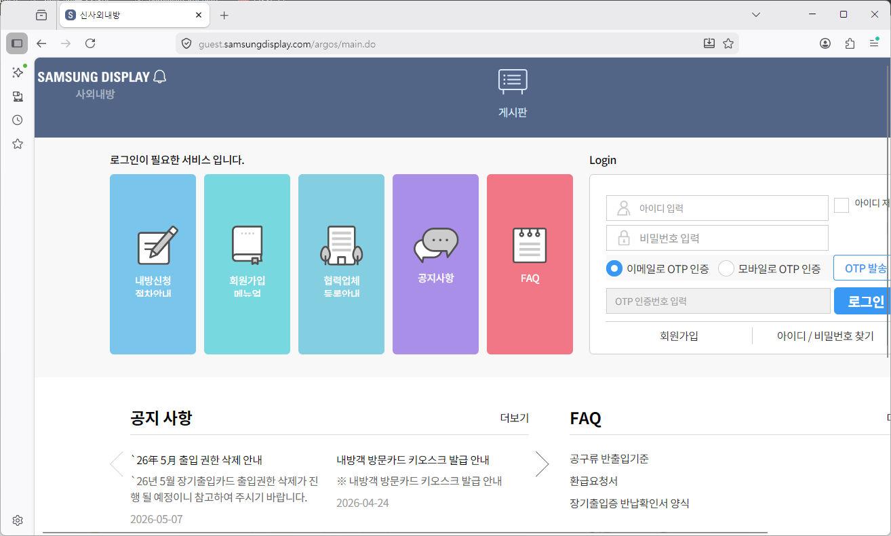Screen dimensions: 891x536
Task: Click the 게시판 menu label
Action: tap(513, 112)
